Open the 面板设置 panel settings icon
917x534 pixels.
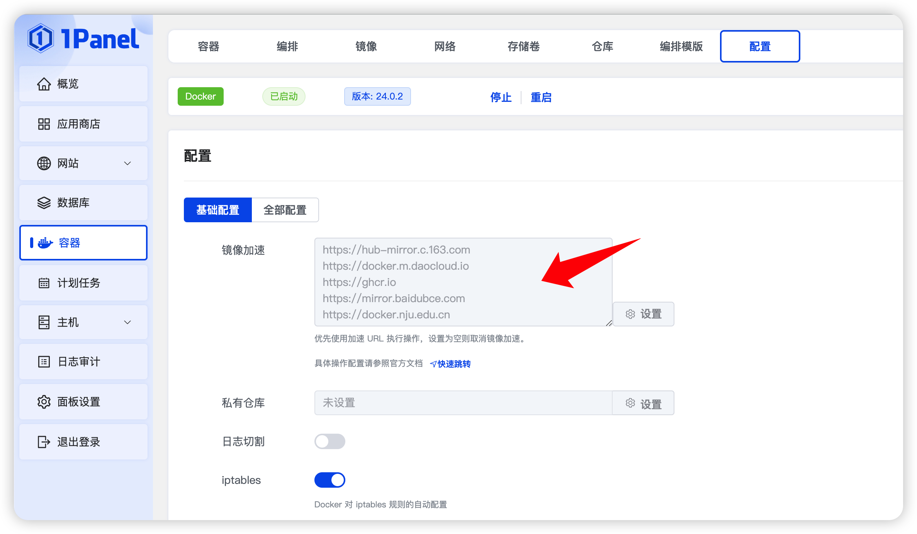coord(44,402)
